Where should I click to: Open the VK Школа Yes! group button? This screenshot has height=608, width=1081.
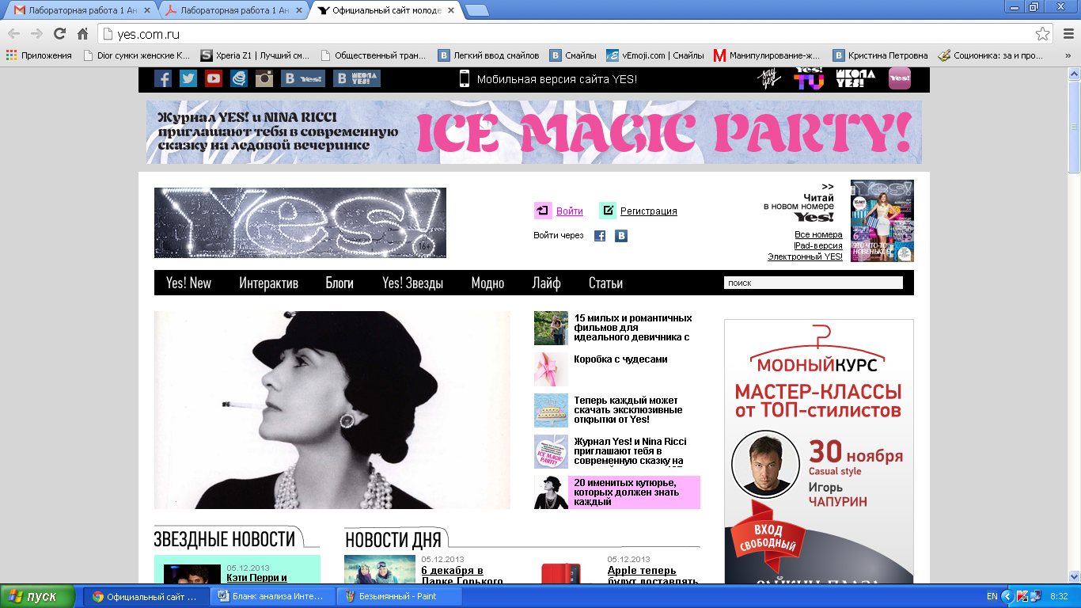357,78
